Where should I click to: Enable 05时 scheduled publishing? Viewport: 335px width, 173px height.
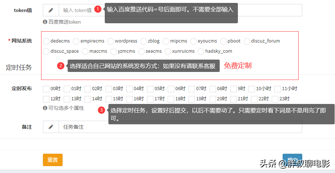click(x=150, y=89)
